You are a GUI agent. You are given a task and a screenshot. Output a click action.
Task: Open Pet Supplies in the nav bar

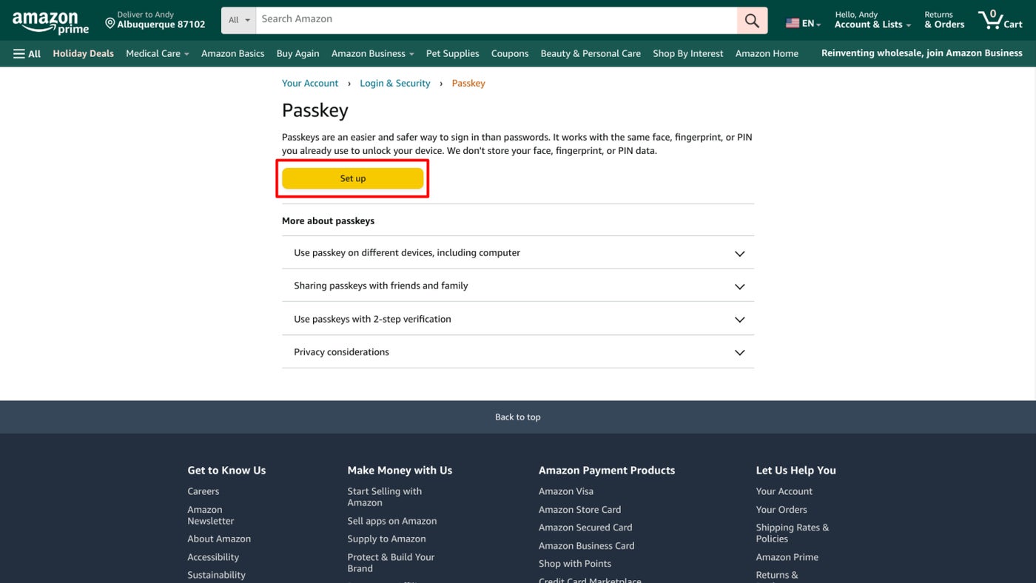tap(453, 53)
